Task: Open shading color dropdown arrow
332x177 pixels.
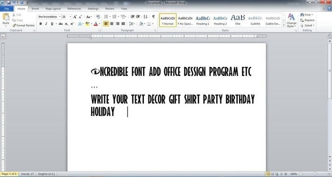Action: (145, 24)
